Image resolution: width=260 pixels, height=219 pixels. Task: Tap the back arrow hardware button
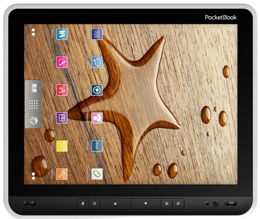pos(167,203)
